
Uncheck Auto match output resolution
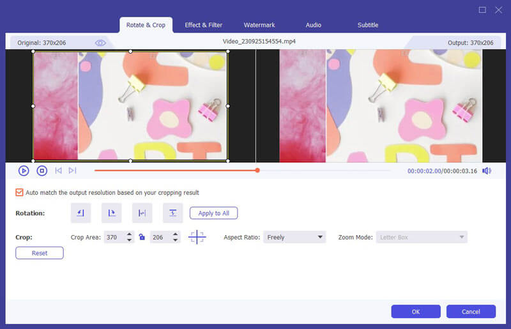(19, 192)
